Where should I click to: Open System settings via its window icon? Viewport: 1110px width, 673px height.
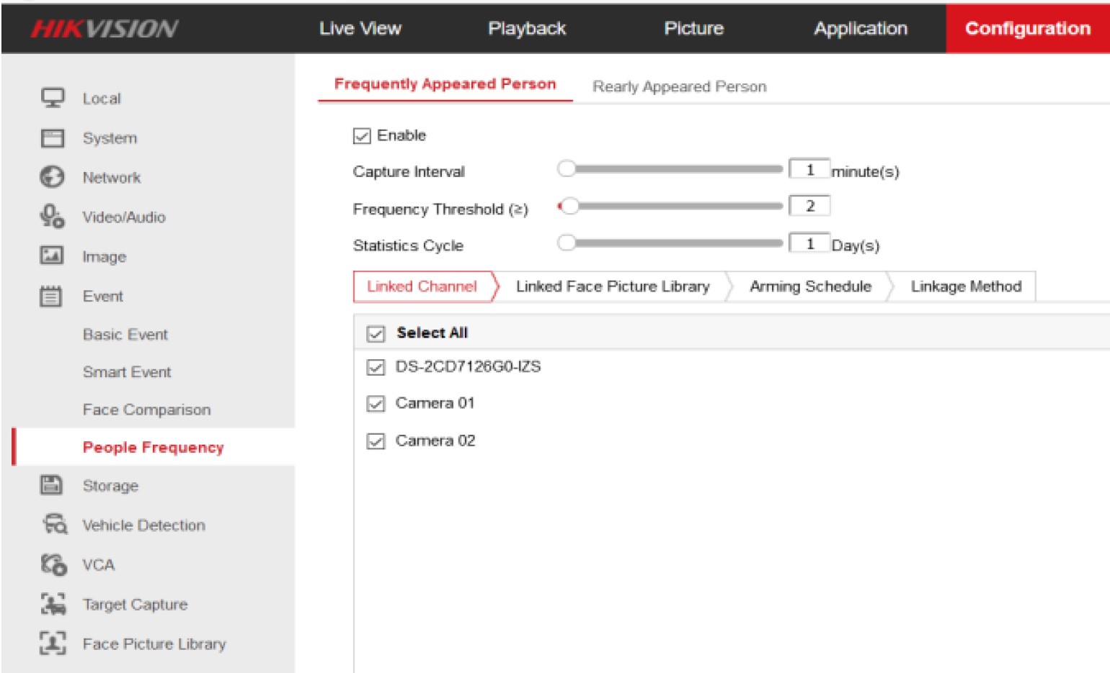point(52,137)
